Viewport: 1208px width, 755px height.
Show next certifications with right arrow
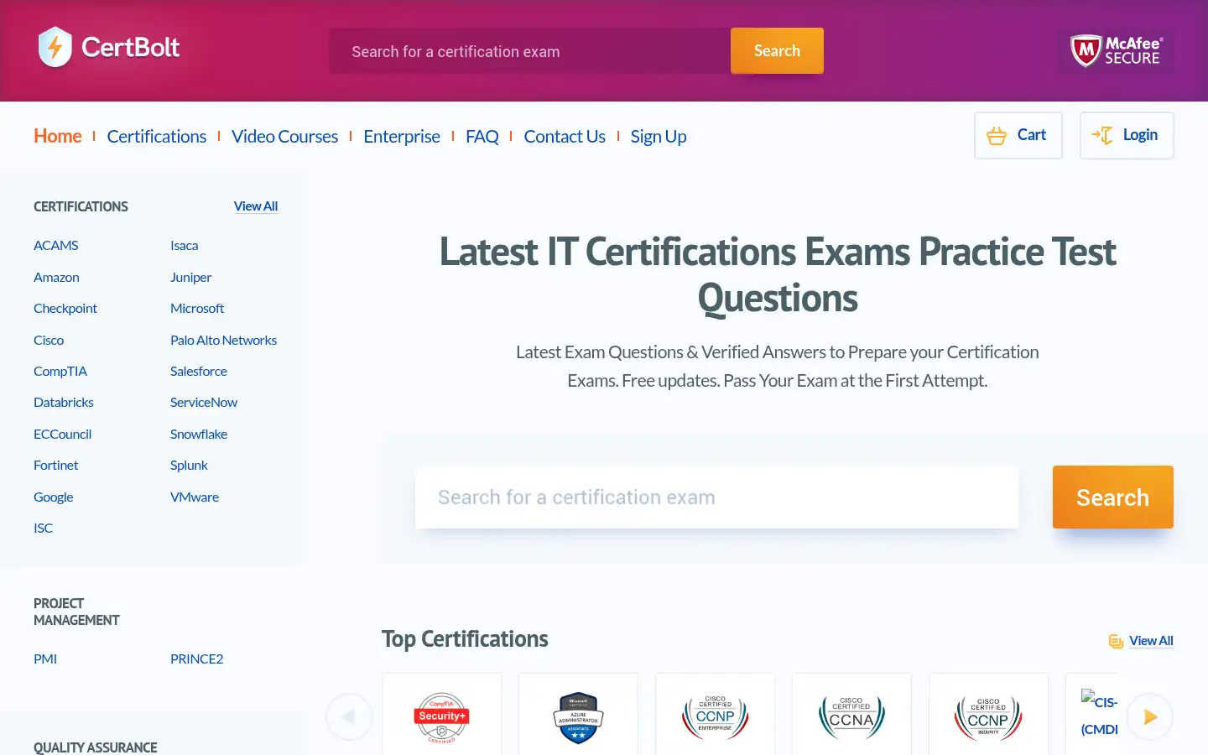click(1150, 717)
